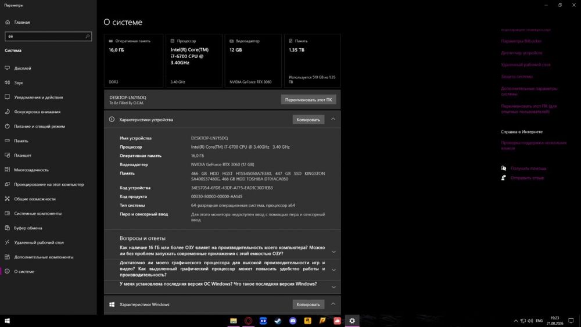Open the Windows Start menu
The height and width of the screenshot is (327, 581).
(x=7, y=321)
